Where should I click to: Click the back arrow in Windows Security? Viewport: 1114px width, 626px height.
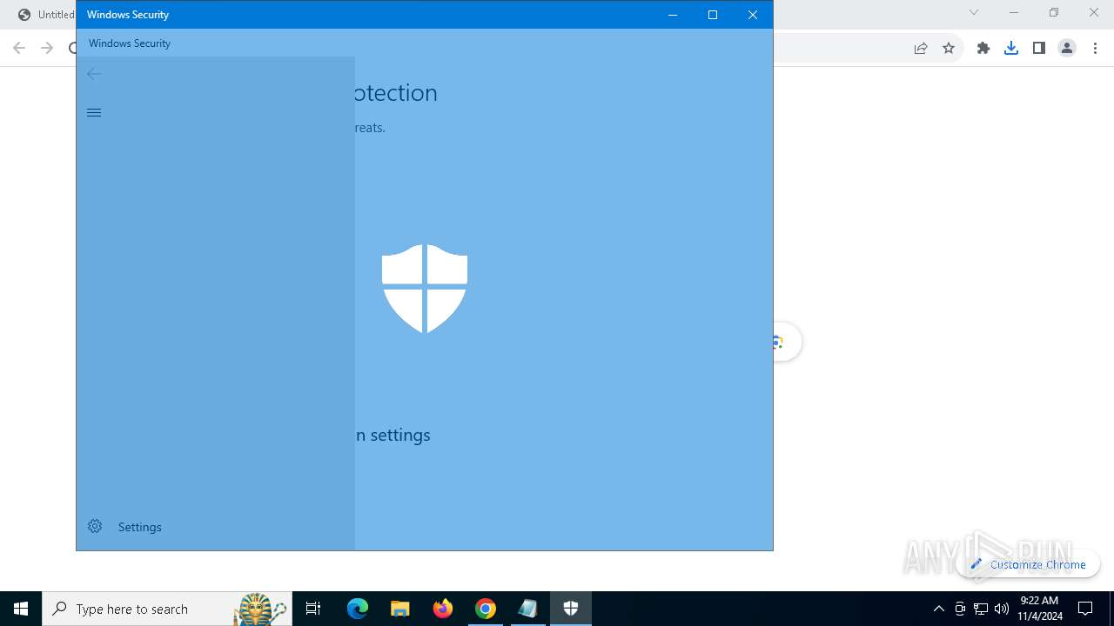(x=94, y=75)
